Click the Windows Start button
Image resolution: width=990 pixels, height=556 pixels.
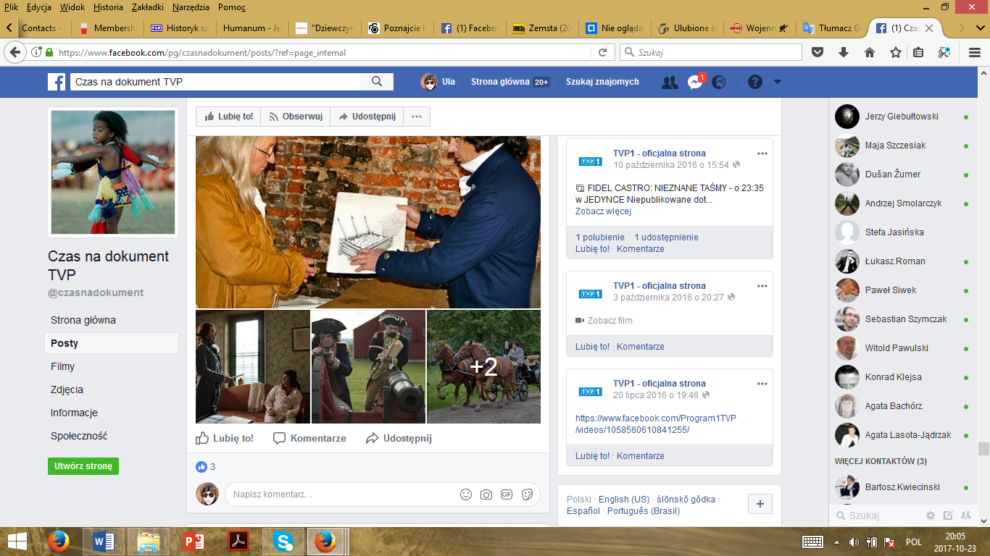[17, 542]
